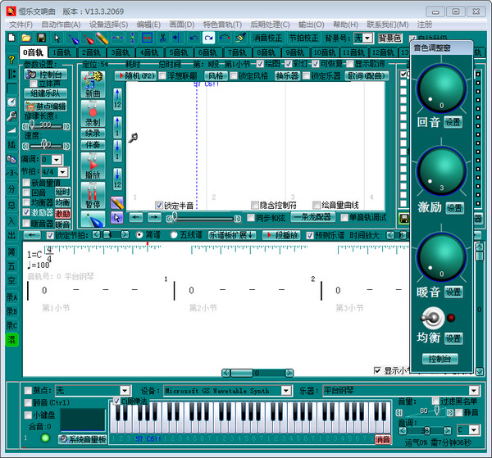Select the arrow pointer tool
Image resolution: width=492 pixels, height=458 pixels.
click(116, 217)
